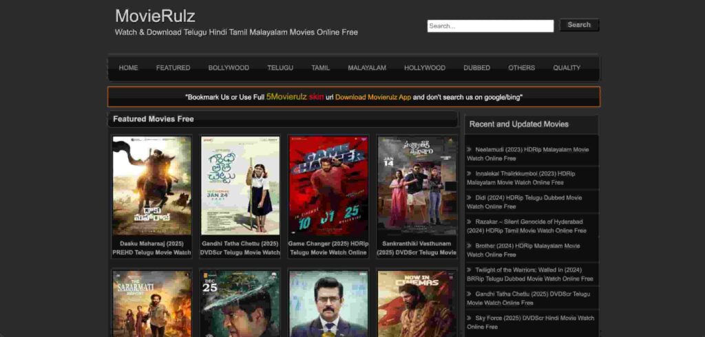Viewport: 705px width, 337px height.
Task: Open Neelamudi (2023) HDRip Malayalam link
Action: (x=528, y=153)
